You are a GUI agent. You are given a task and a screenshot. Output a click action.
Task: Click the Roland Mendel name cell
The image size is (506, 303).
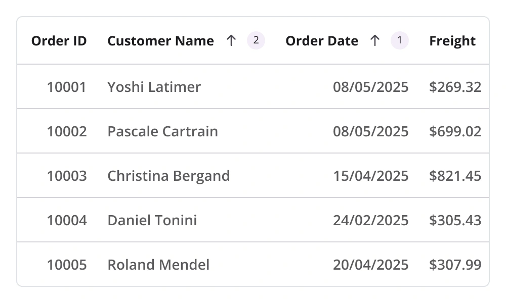(157, 264)
